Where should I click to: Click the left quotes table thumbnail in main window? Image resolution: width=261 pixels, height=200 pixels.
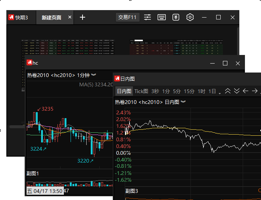coord(68,47)
